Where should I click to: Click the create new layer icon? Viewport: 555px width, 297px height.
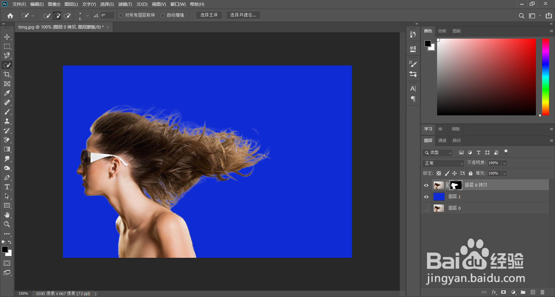(x=533, y=292)
